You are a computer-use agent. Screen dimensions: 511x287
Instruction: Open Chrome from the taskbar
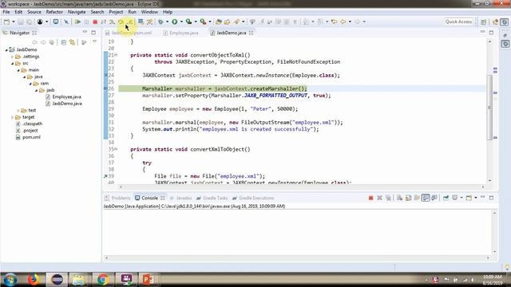point(103,280)
